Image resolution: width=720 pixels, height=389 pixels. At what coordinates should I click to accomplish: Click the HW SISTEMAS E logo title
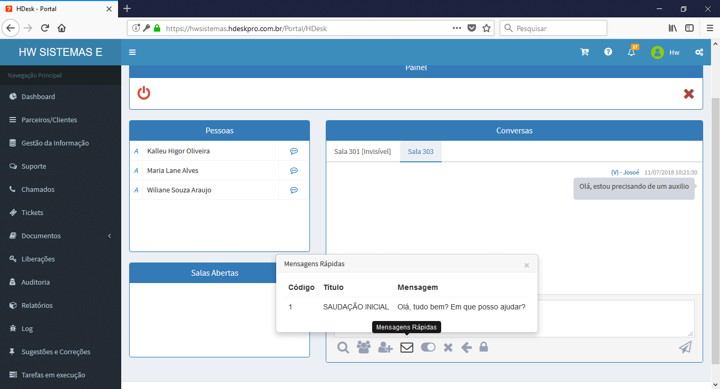click(61, 52)
